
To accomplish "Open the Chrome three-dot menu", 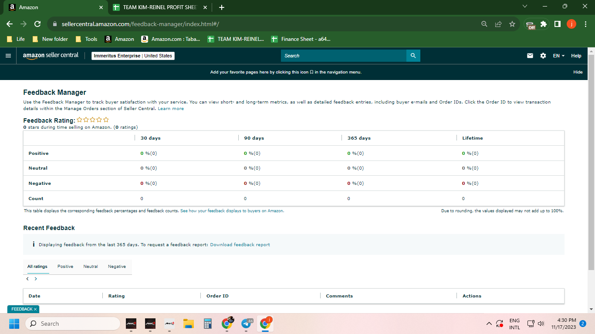I will (x=585, y=24).
